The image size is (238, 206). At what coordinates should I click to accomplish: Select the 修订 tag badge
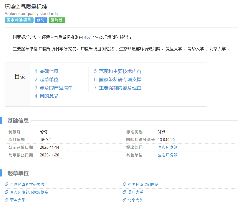(x=41, y=20)
